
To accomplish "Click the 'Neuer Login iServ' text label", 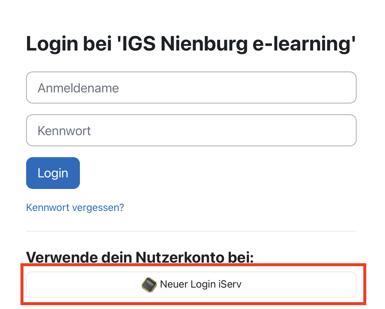I will 201,284.
